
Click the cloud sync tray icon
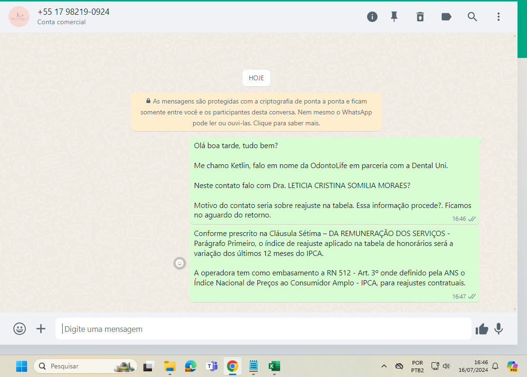click(399, 366)
